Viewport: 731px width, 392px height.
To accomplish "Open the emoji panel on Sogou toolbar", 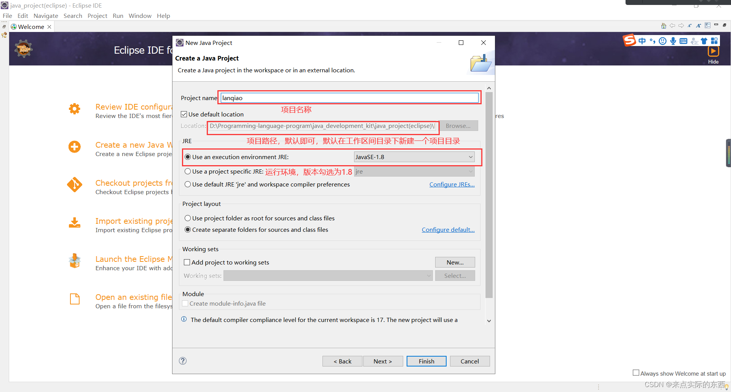I will click(662, 41).
